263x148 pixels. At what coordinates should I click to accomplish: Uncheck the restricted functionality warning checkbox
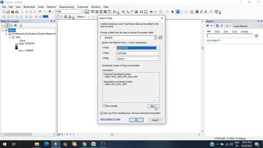pos(102,113)
